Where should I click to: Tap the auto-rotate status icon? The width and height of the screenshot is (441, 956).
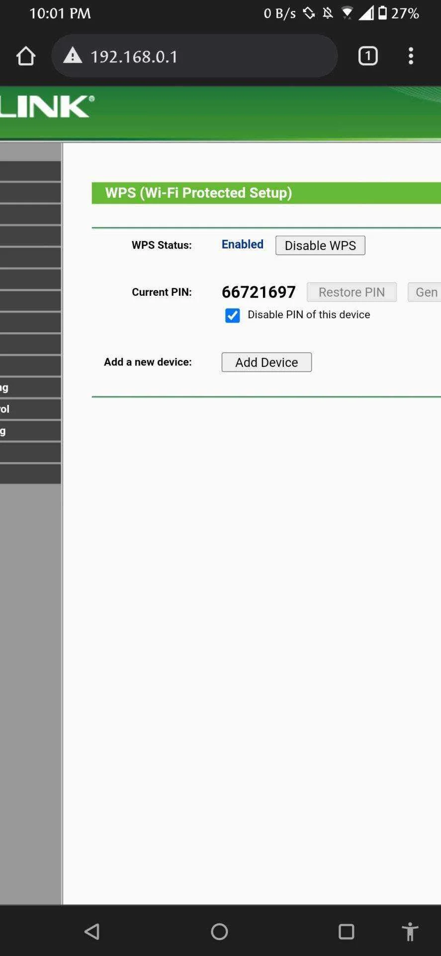309,13
